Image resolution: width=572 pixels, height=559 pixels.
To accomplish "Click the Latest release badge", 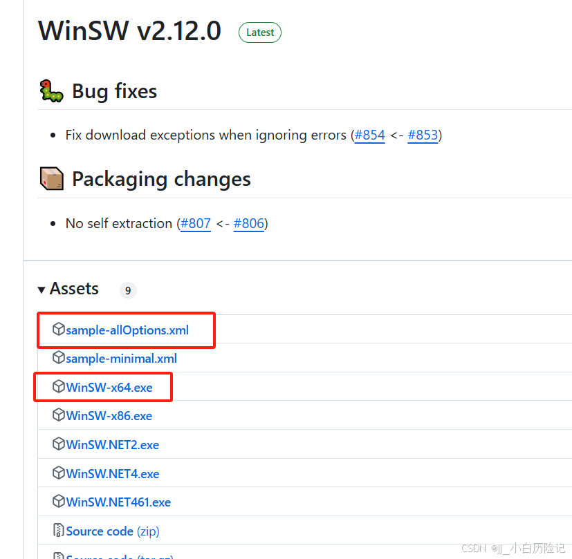I will (259, 32).
